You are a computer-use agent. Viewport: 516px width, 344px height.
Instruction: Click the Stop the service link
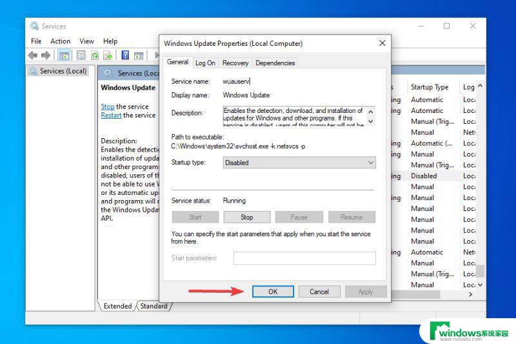pos(108,106)
